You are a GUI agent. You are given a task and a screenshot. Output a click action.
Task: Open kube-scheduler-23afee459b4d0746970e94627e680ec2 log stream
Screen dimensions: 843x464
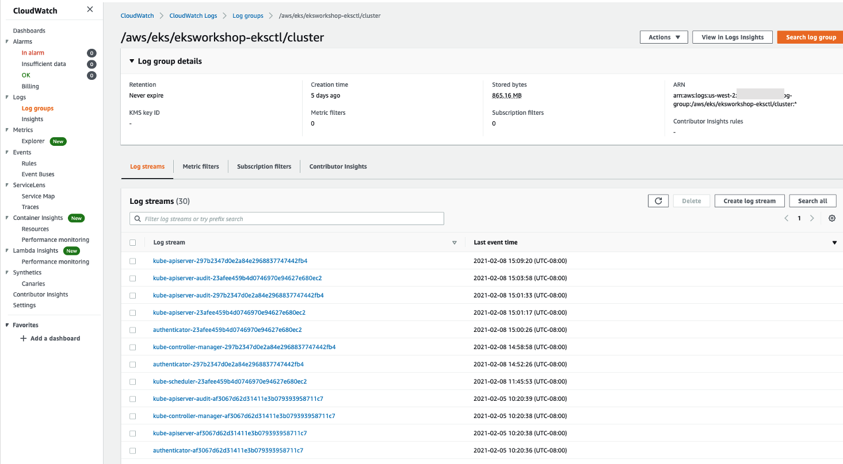[x=230, y=382]
